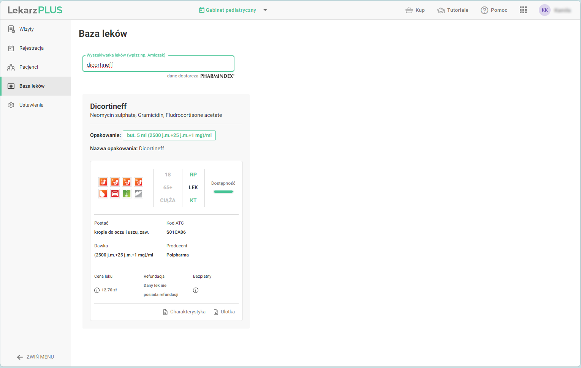Click the KT indicator label
This screenshot has width=581, height=368.
point(193,200)
